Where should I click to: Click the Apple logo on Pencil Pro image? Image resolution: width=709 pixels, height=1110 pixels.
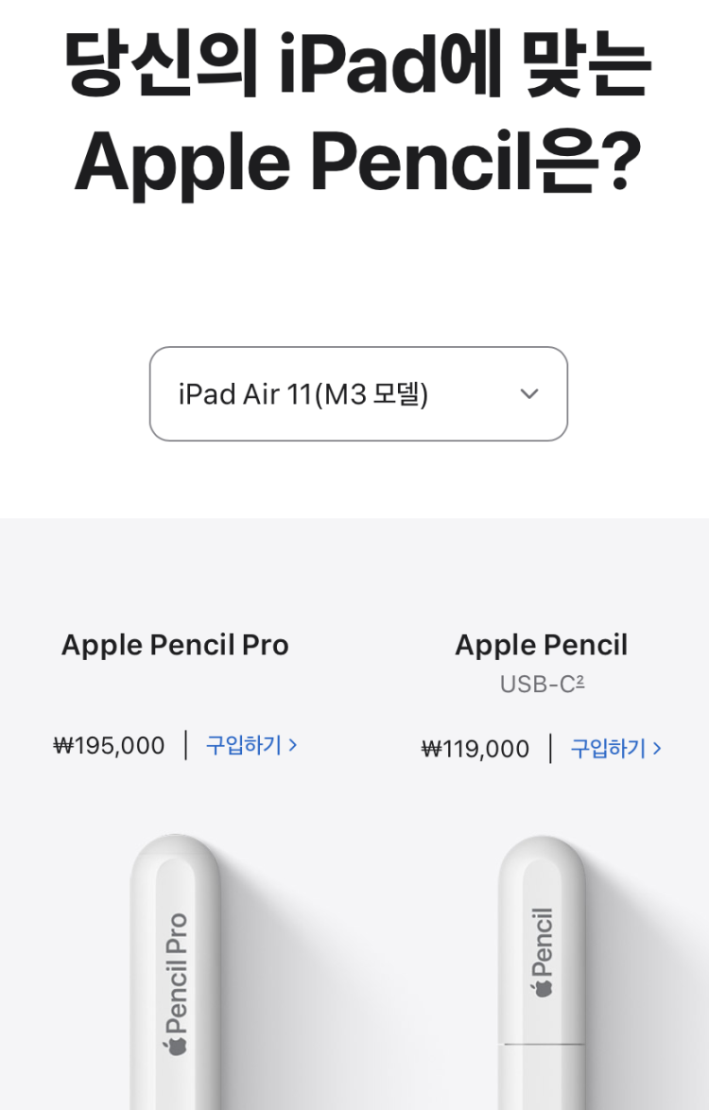[176, 1045]
